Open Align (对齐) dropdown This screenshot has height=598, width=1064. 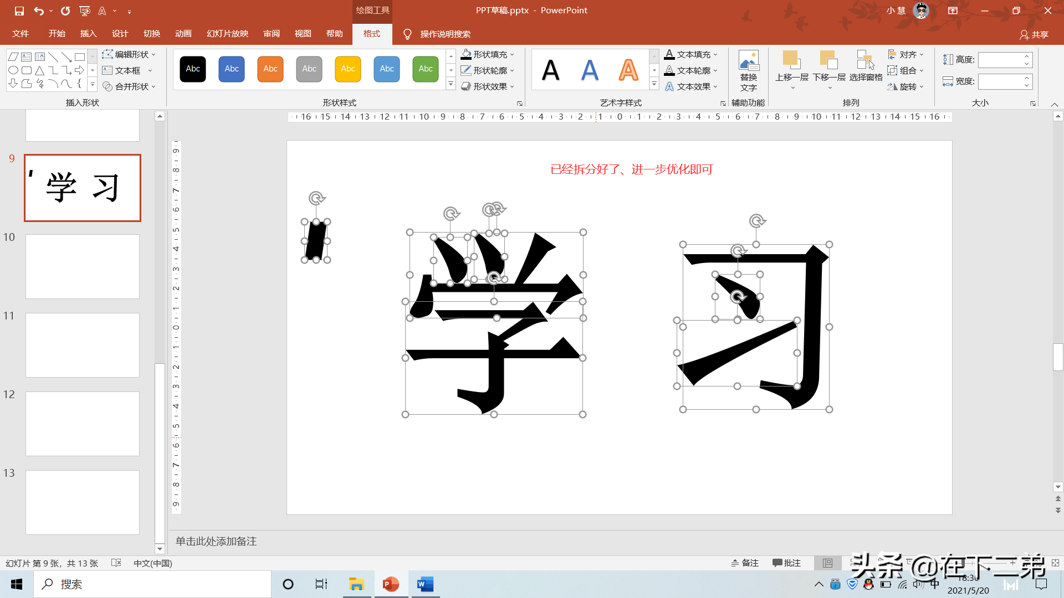(906, 54)
